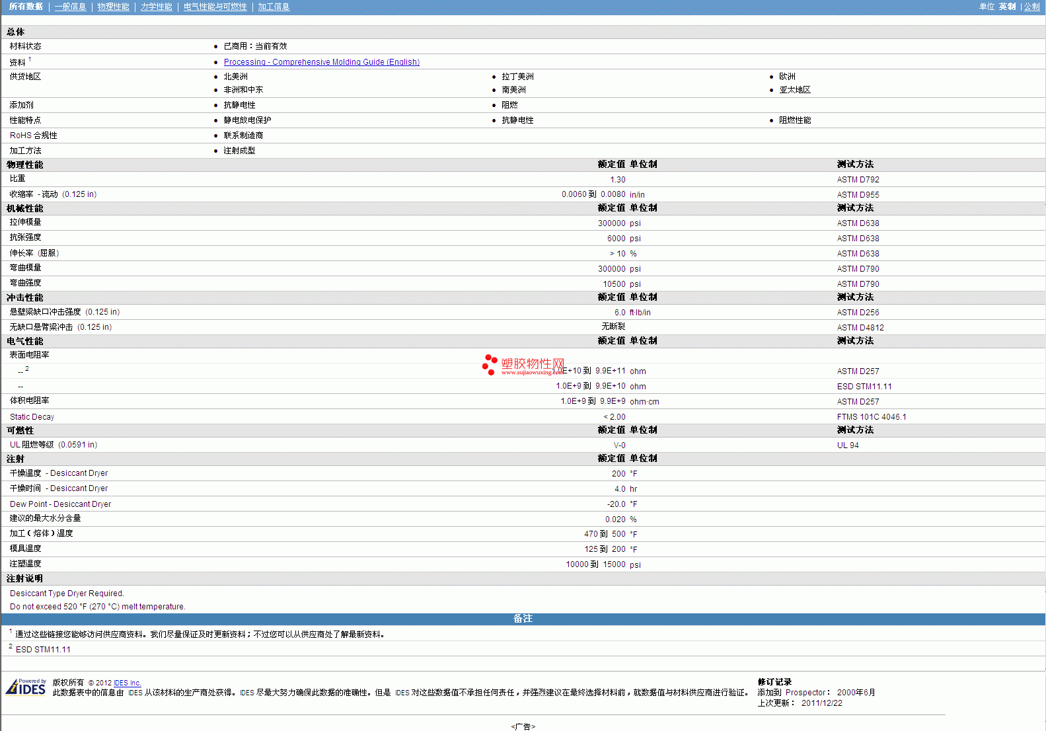Jump to 电气性能与可燃性 tab
The width and height of the screenshot is (1046, 731).
pyautogui.click(x=215, y=7)
